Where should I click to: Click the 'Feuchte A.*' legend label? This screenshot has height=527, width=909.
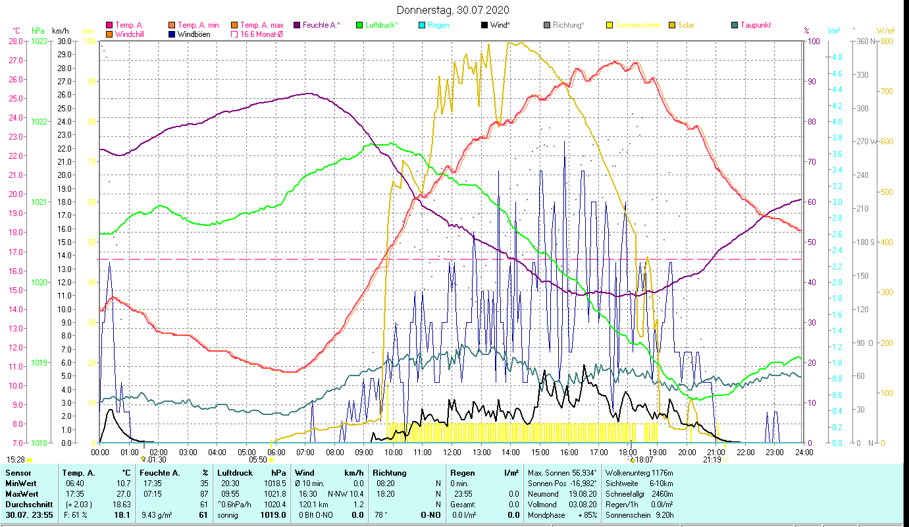(321, 25)
